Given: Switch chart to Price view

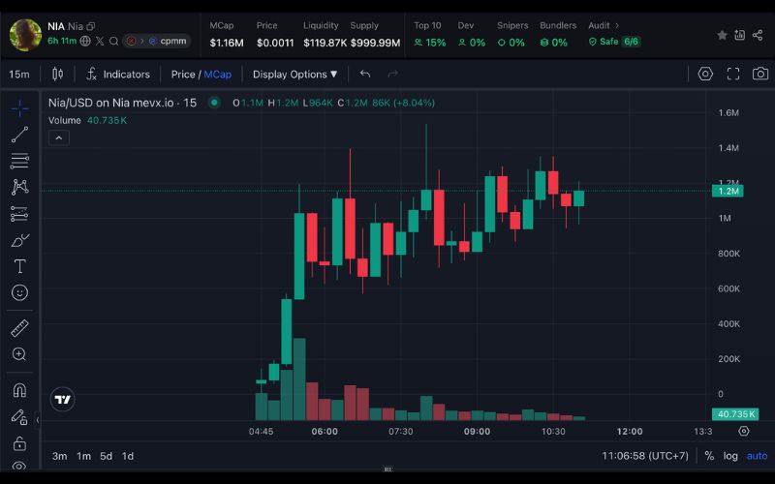Looking at the screenshot, I should [183, 75].
